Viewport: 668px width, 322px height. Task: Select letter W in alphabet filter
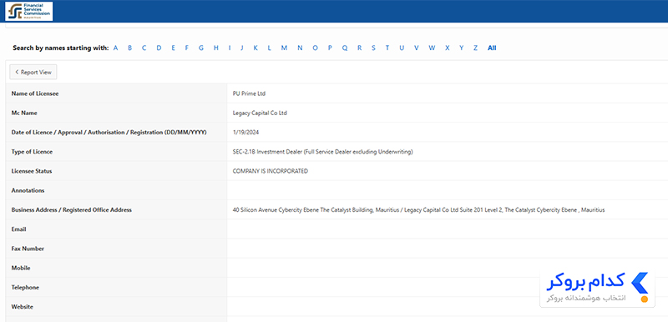coord(432,48)
